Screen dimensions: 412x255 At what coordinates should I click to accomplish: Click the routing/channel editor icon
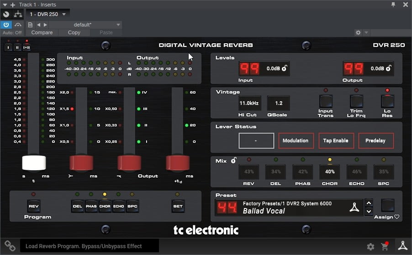[18, 14]
